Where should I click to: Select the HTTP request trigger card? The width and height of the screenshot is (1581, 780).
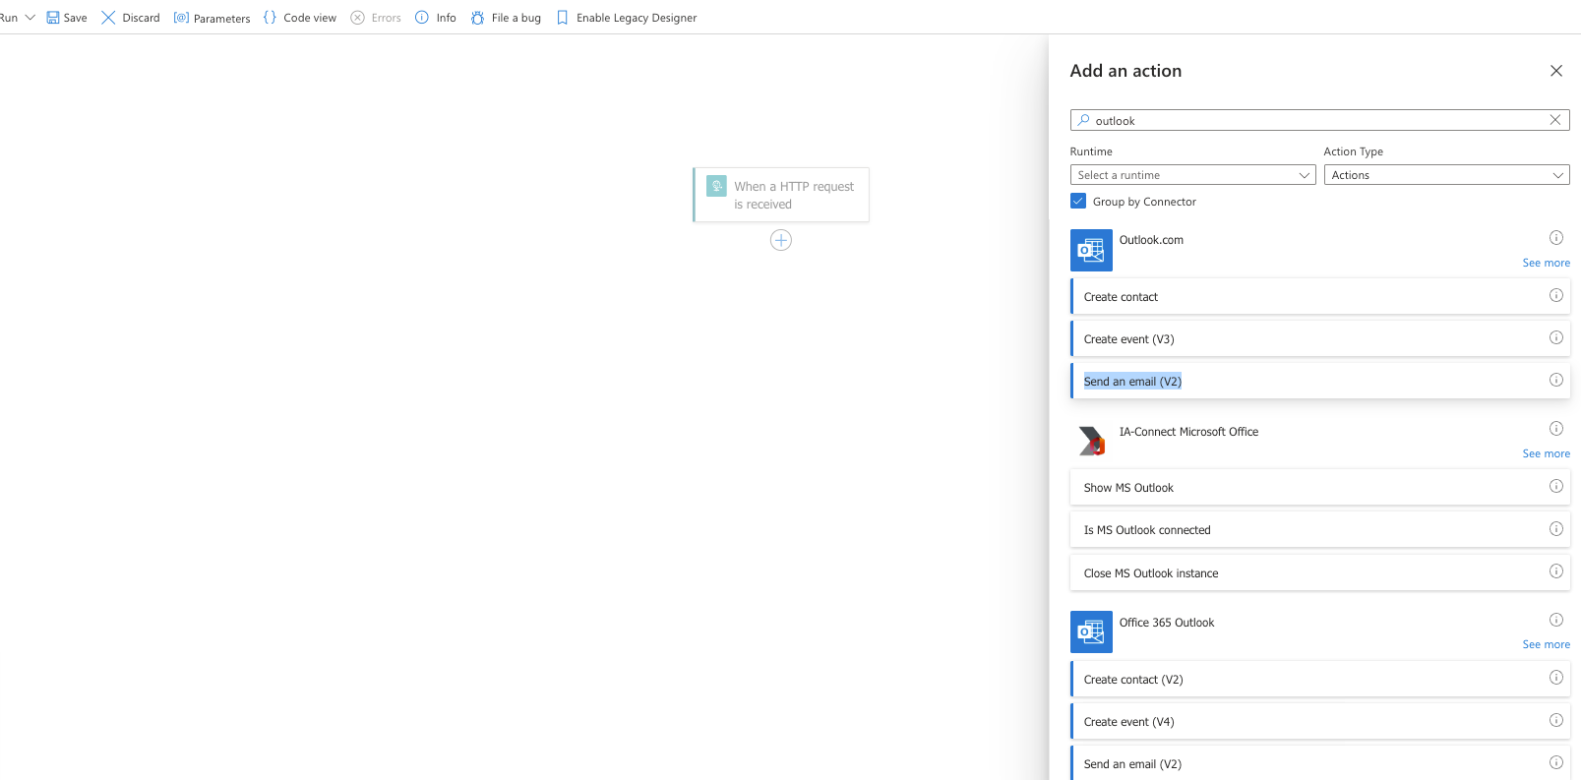782,195
